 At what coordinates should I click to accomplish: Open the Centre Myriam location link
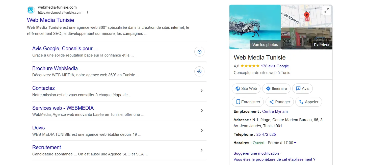tap(275, 112)
